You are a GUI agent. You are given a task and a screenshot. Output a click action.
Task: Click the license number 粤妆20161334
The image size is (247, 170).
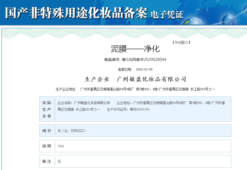[x=140, y=109]
